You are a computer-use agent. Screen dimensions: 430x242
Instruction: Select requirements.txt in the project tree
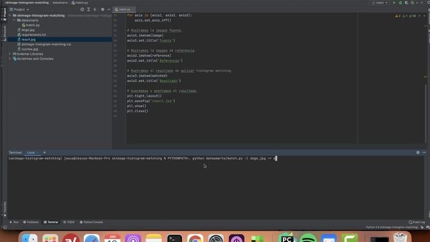coord(32,35)
